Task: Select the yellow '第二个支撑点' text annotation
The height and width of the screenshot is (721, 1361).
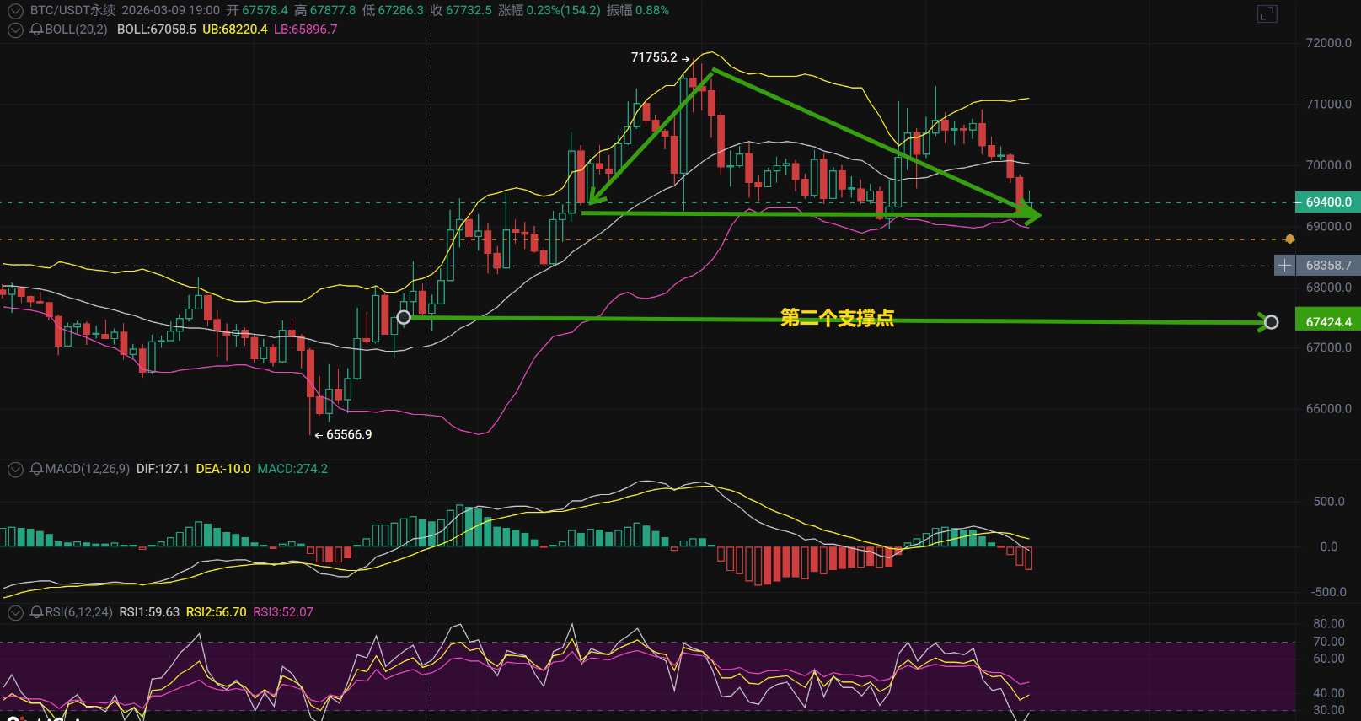Action: click(837, 318)
